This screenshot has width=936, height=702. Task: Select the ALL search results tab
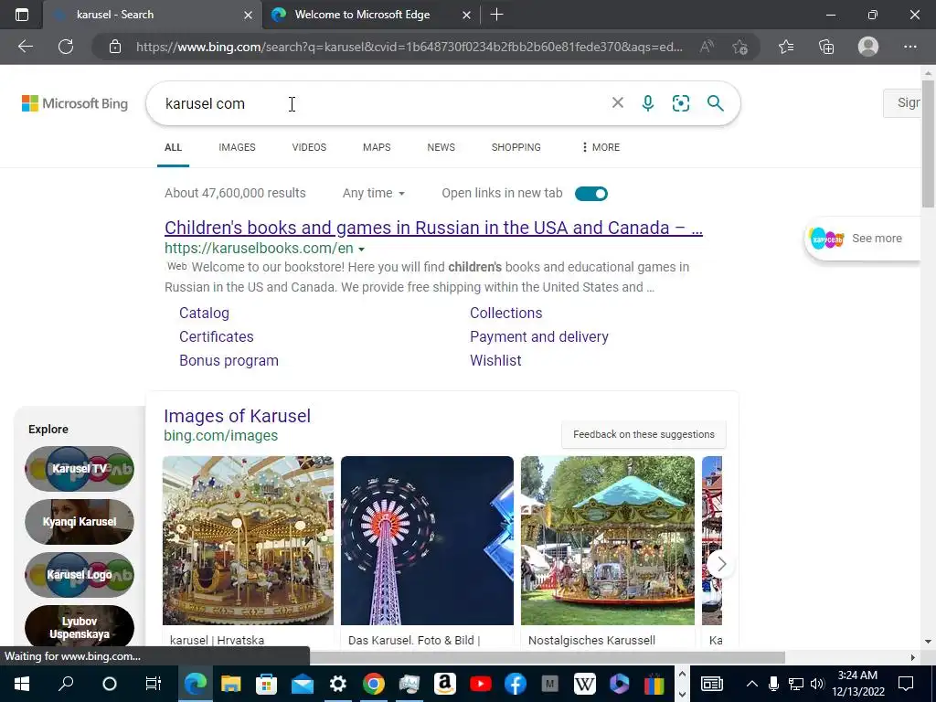click(173, 147)
